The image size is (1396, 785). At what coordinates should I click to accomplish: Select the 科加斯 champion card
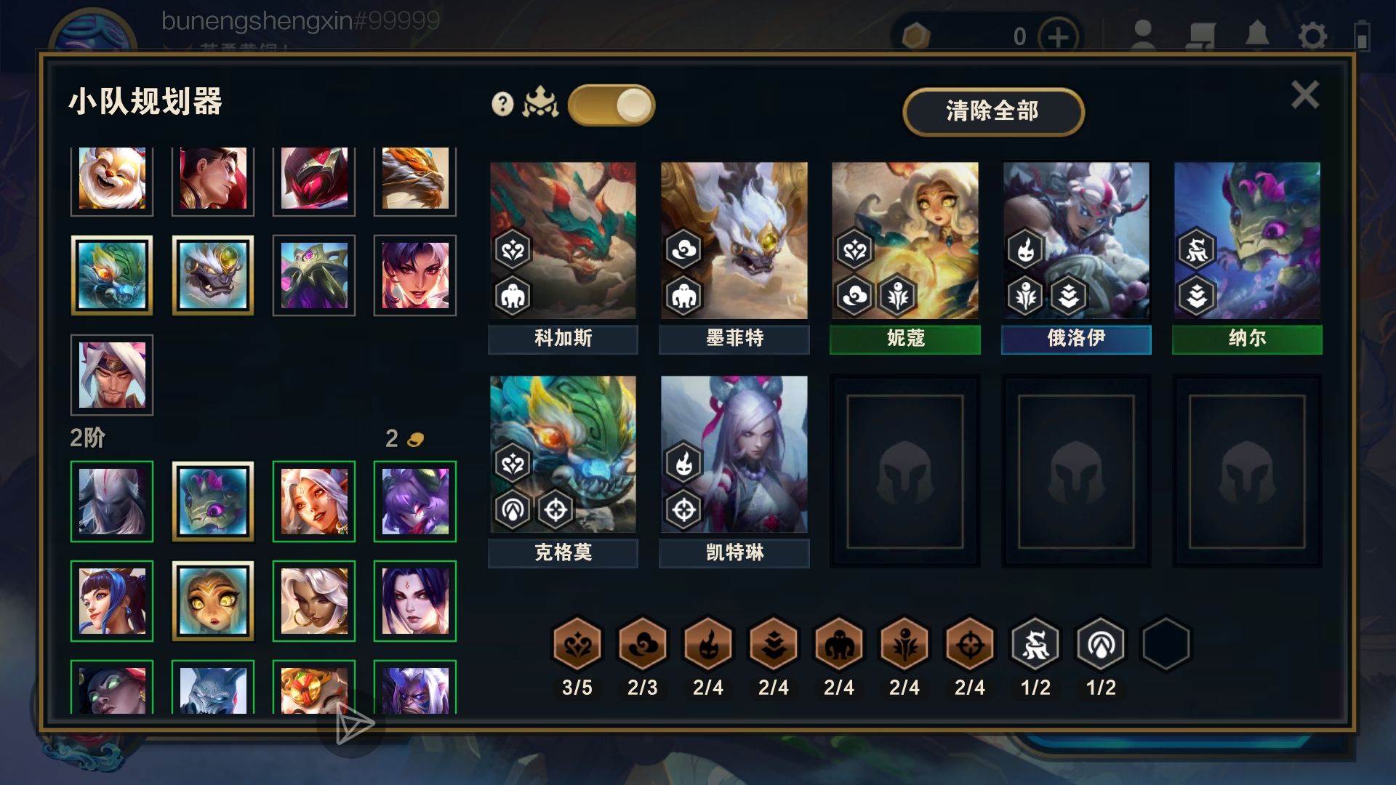tap(563, 257)
